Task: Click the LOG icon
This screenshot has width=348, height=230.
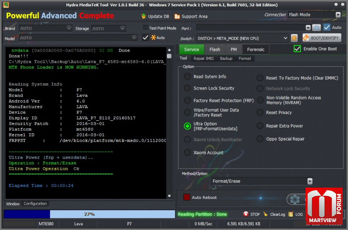Action: 290,214
